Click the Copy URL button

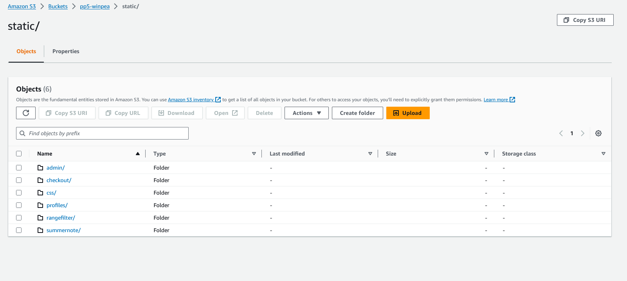(x=123, y=113)
